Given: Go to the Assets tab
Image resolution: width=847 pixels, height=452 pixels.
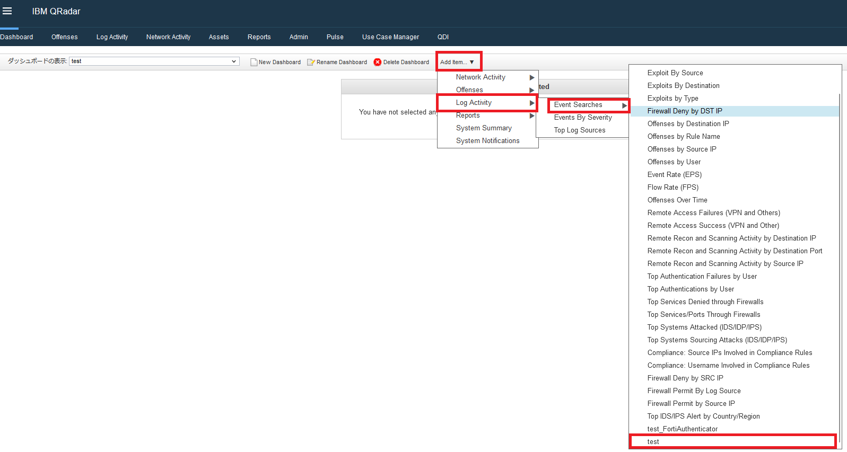Looking at the screenshot, I should pyautogui.click(x=219, y=37).
